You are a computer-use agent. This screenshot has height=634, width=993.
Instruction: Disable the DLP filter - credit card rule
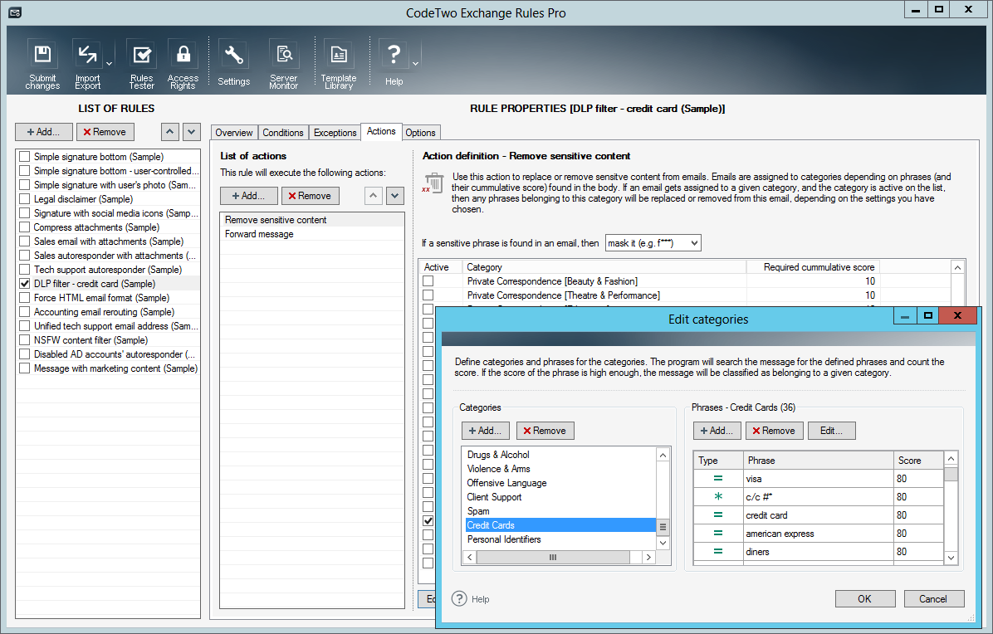(x=25, y=284)
